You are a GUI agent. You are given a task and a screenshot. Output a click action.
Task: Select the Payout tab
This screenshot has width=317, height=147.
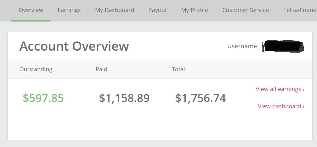[x=158, y=10]
